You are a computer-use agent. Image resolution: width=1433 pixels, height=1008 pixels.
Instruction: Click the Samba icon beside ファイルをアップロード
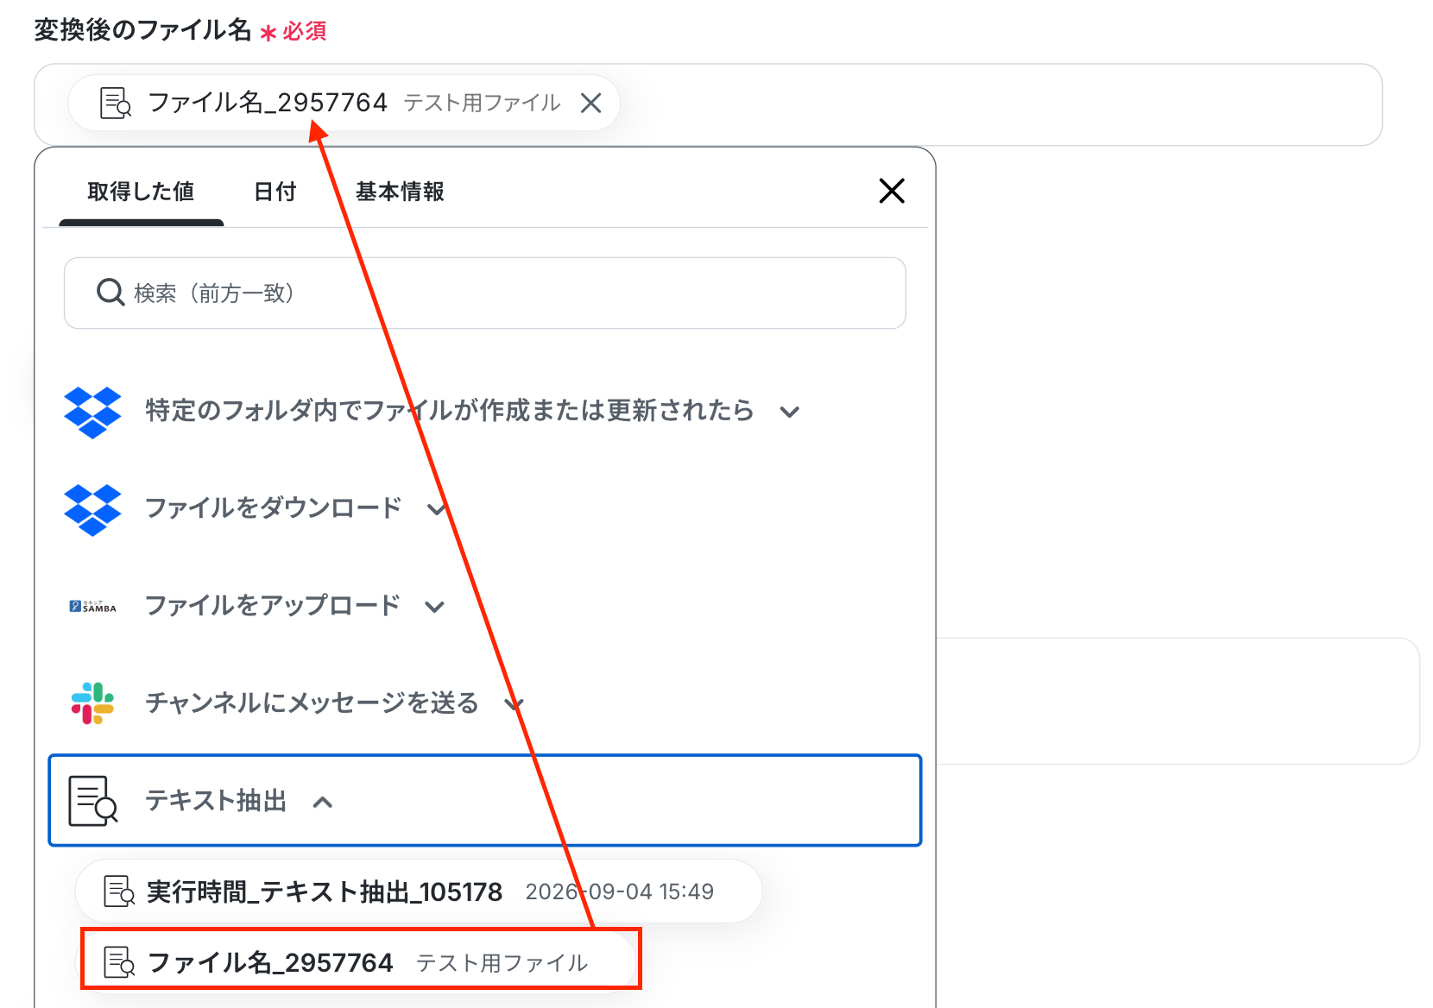pos(92,607)
